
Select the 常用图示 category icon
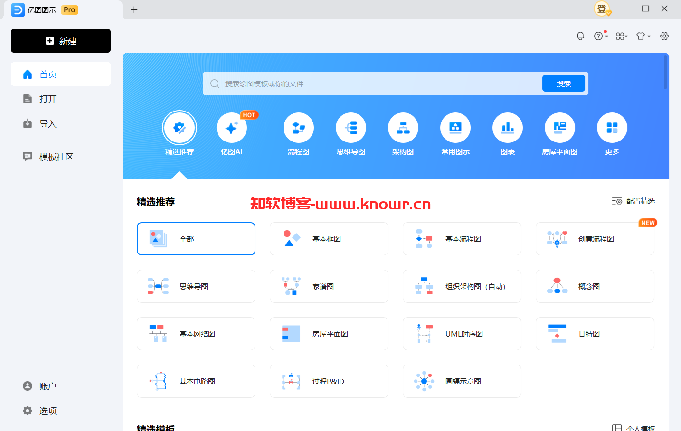(455, 128)
